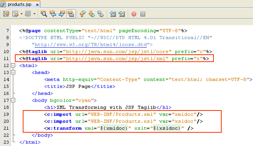
Task: Stop macro recording with grey square
Action: click(x=143, y=14)
